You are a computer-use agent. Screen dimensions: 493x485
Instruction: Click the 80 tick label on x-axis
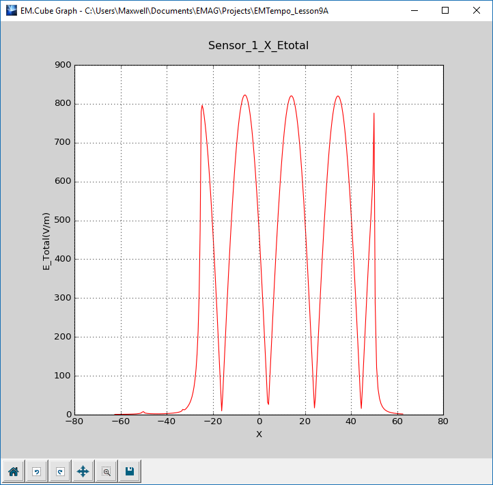click(x=443, y=422)
